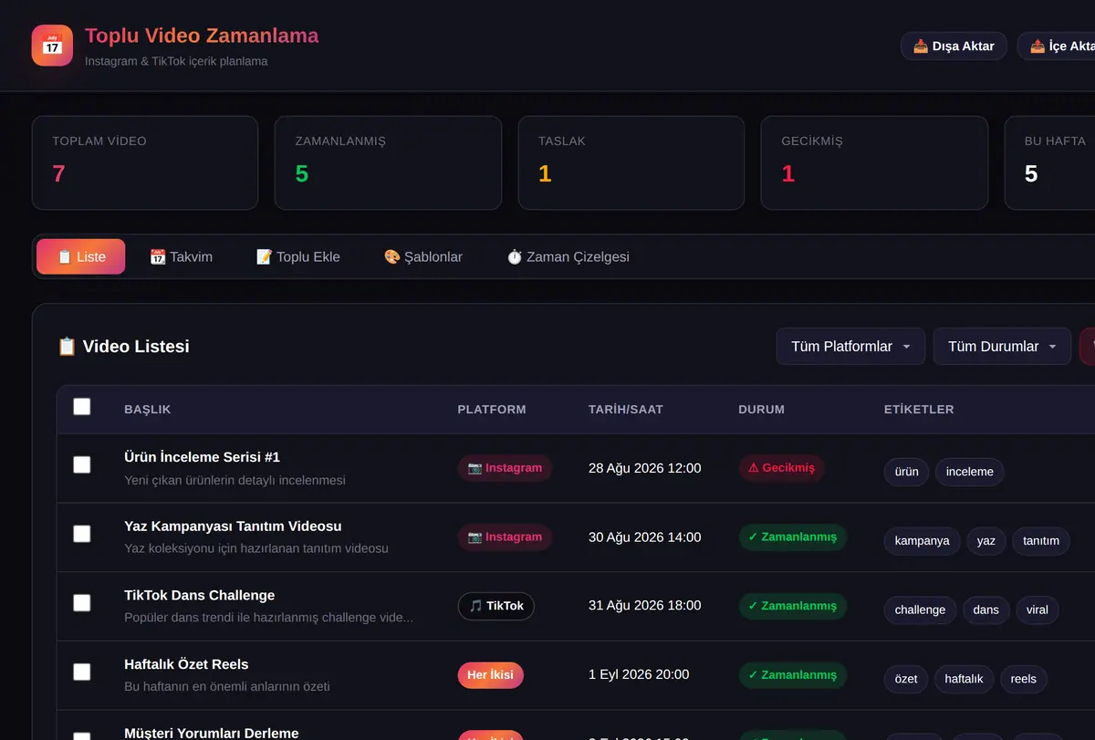The image size is (1095, 740).
Task: Select the Ürün İnceleme Serisi #1 checkbox
Action: (x=82, y=464)
